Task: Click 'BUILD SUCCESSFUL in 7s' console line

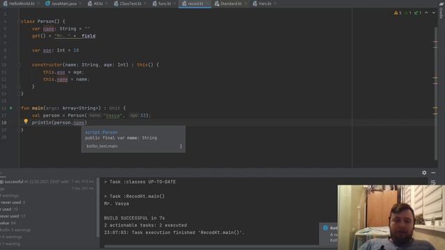Action: point(134,218)
